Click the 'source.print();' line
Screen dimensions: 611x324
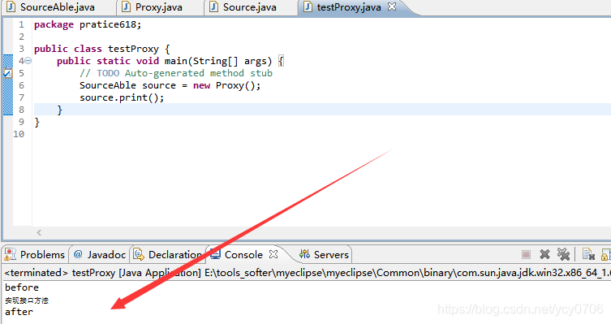coord(122,97)
